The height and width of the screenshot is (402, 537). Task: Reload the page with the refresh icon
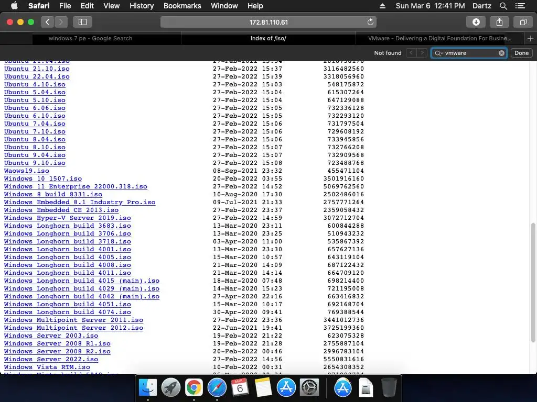click(x=370, y=22)
